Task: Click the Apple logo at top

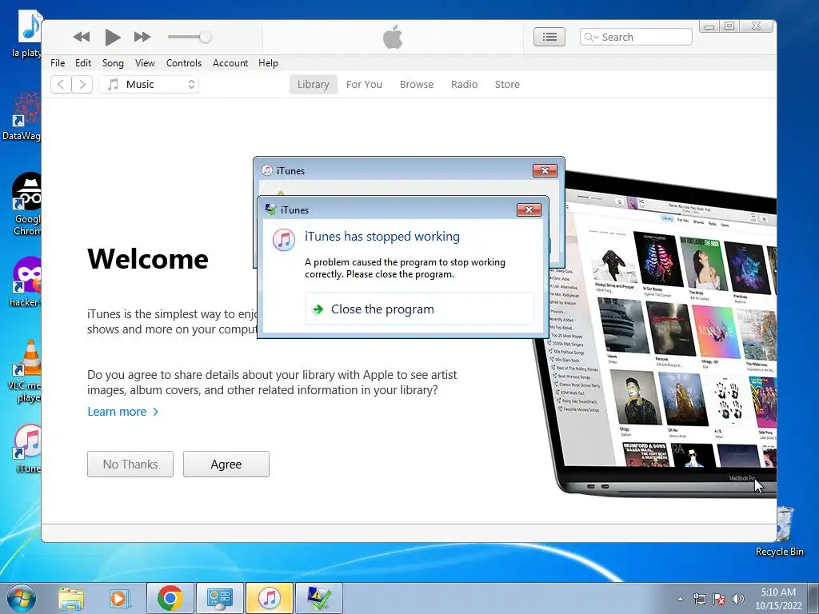Action: coord(393,37)
